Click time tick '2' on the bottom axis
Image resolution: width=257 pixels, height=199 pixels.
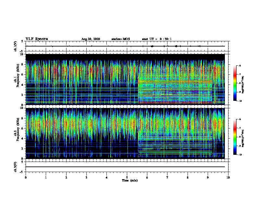66,178
